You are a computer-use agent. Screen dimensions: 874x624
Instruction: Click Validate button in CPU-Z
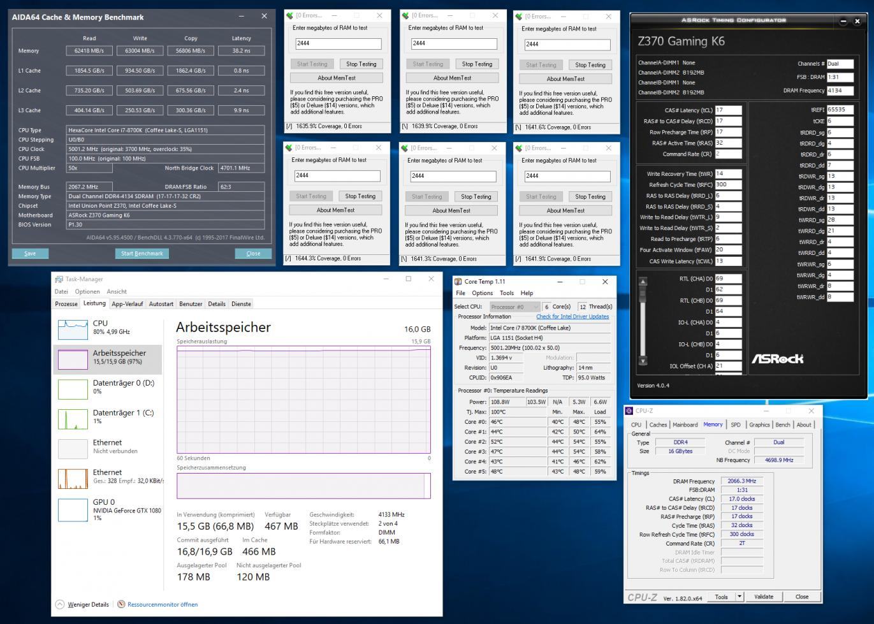(x=764, y=597)
